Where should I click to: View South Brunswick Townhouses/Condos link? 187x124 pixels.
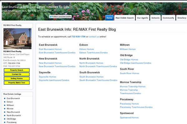(98, 80)
